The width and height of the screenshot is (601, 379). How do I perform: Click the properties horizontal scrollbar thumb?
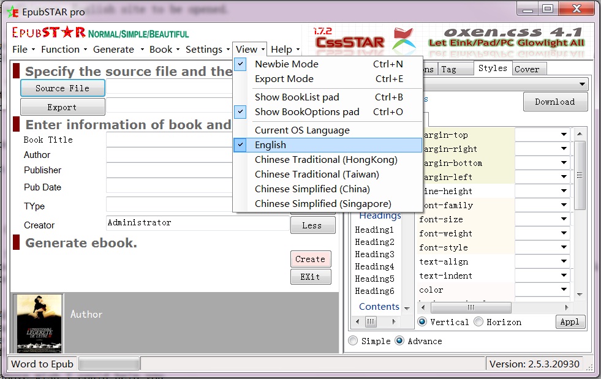[x=471, y=307]
